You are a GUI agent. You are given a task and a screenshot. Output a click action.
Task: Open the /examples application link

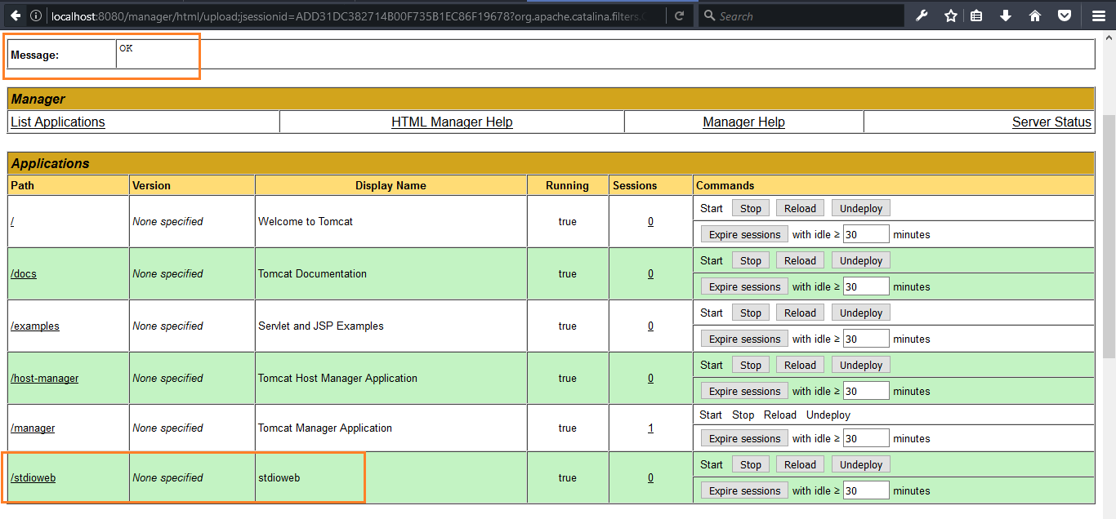[35, 326]
